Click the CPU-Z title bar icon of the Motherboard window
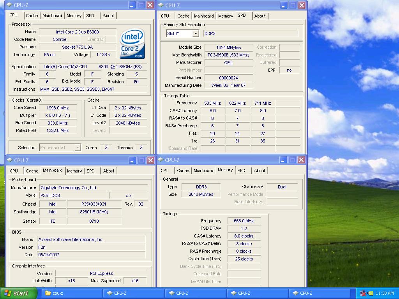 [x=10, y=160]
